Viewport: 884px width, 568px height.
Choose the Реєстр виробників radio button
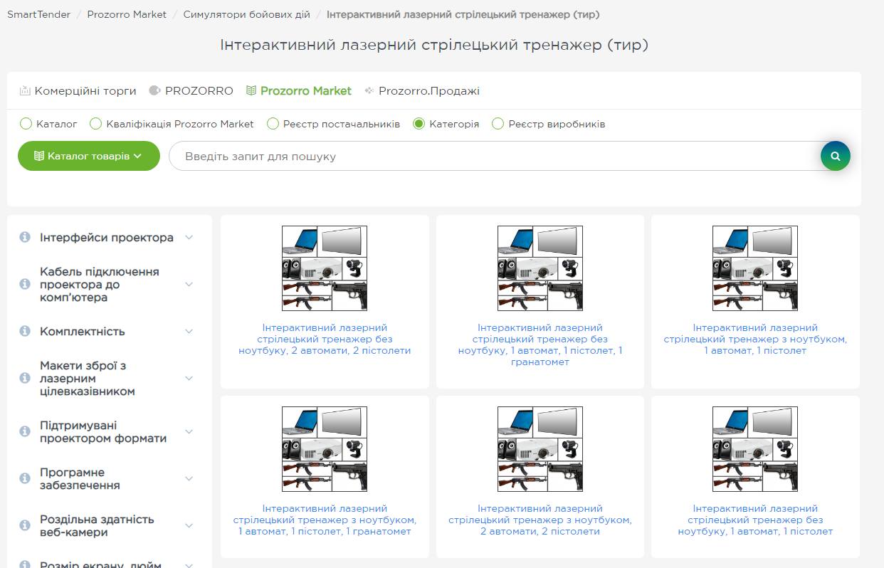(498, 124)
